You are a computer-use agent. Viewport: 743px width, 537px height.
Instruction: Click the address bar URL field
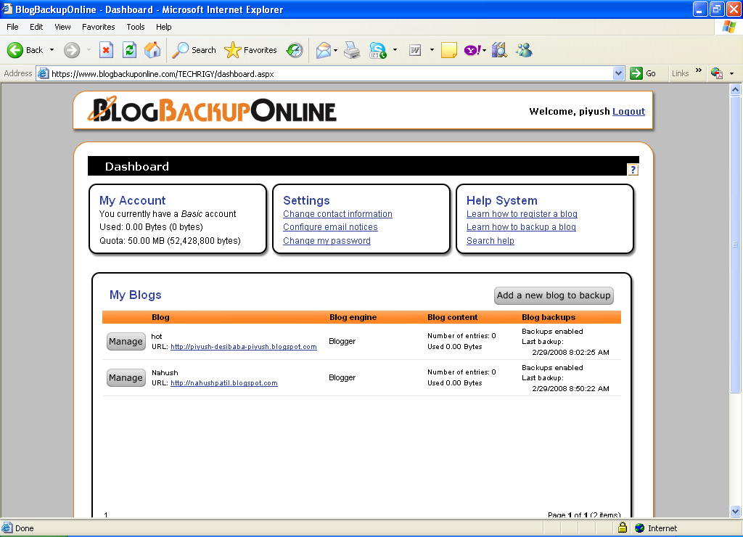pyautogui.click(x=331, y=73)
